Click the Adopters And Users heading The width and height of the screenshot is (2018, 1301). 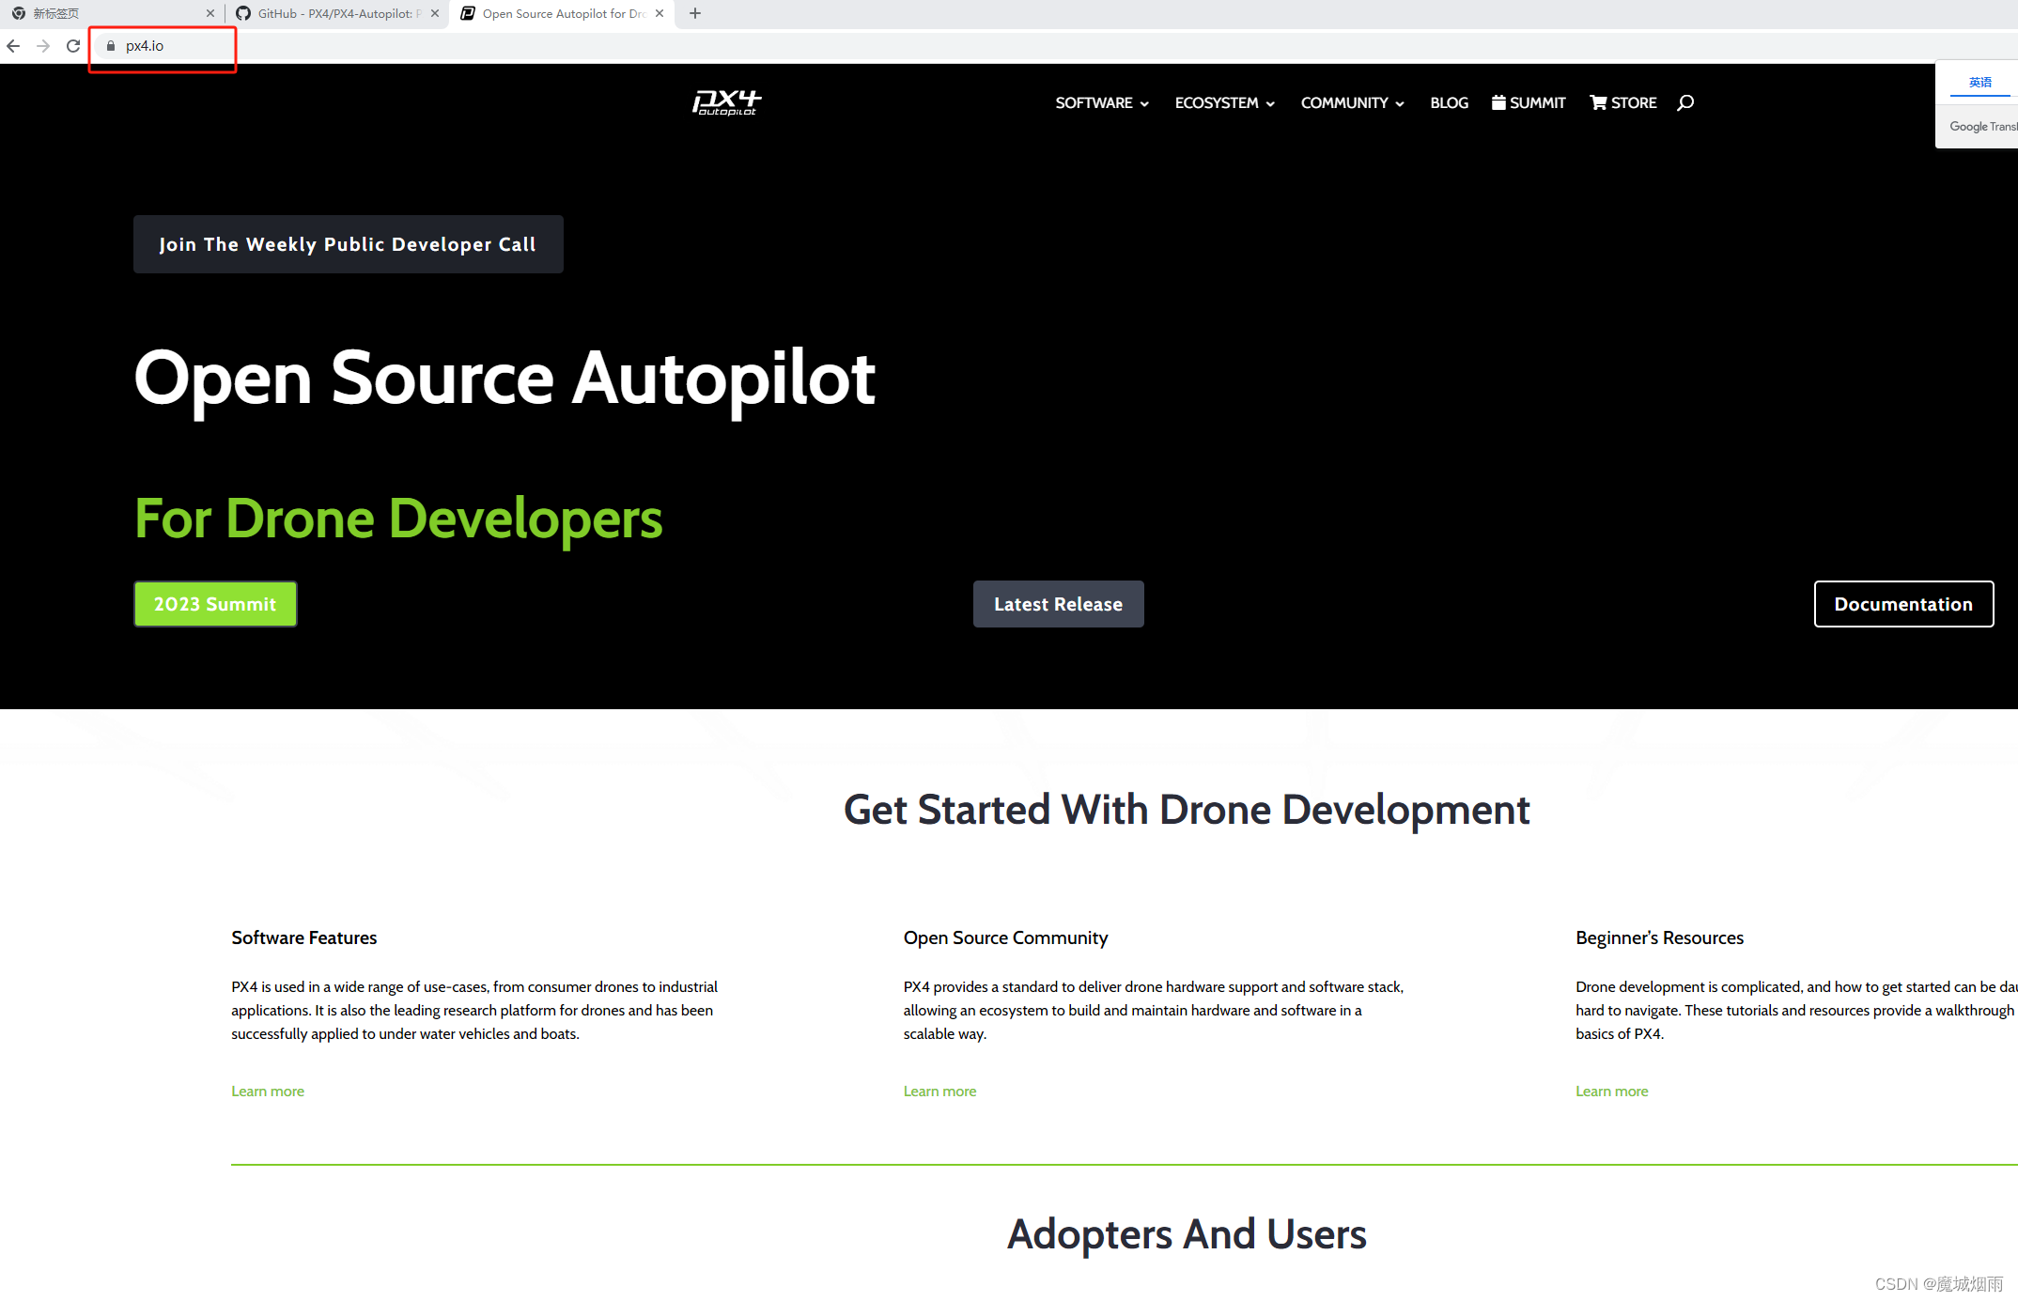click(x=1187, y=1234)
